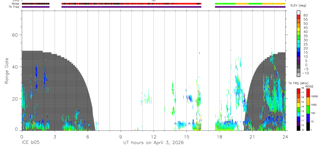Viewport: 321px width, 148px height.
Task: Select the white top segment of ELEV bar
Action: pos(299,13)
